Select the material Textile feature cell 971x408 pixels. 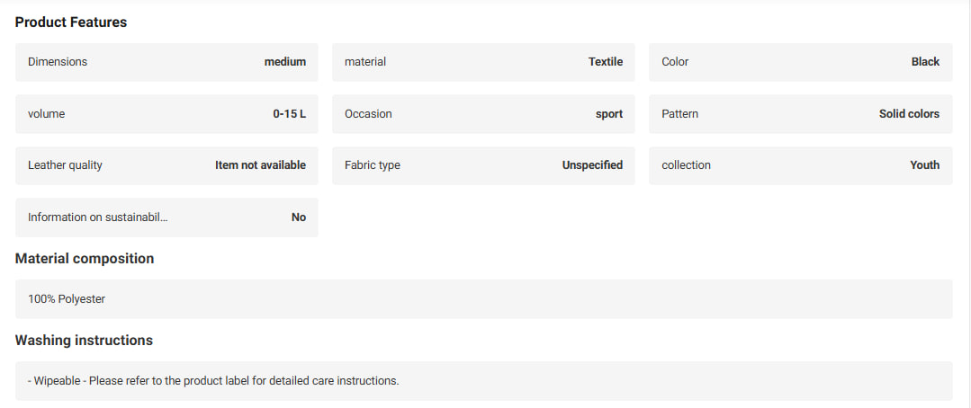click(x=483, y=62)
